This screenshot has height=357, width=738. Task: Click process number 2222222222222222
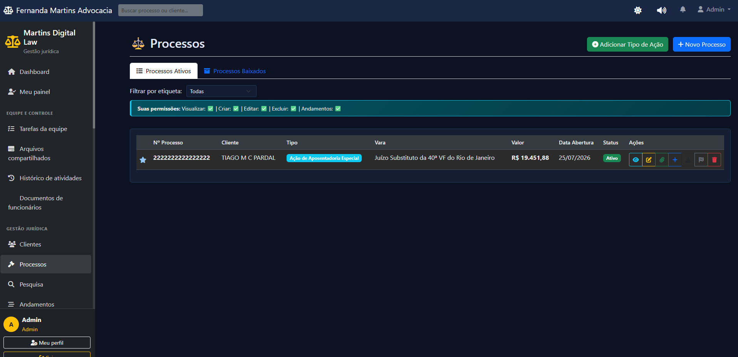click(x=181, y=158)
